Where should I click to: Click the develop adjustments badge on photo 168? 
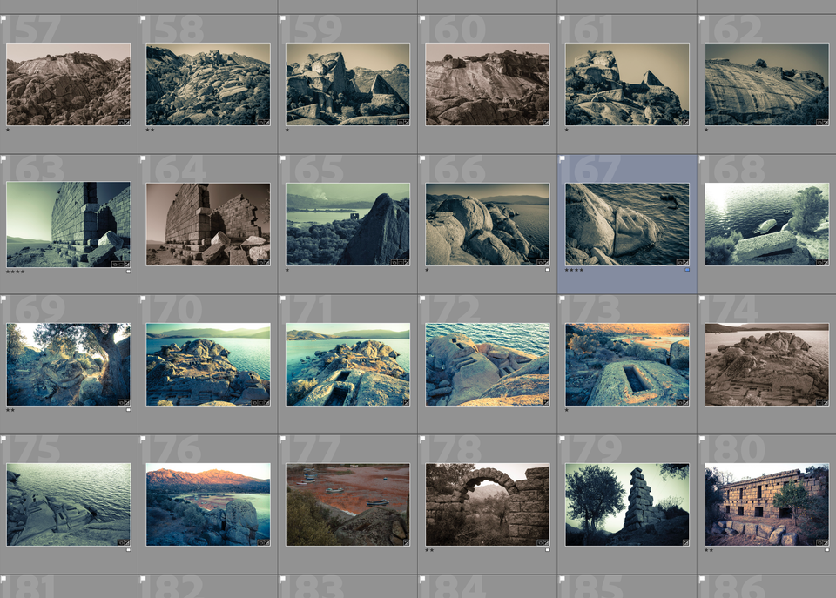[x=826, y=262]
